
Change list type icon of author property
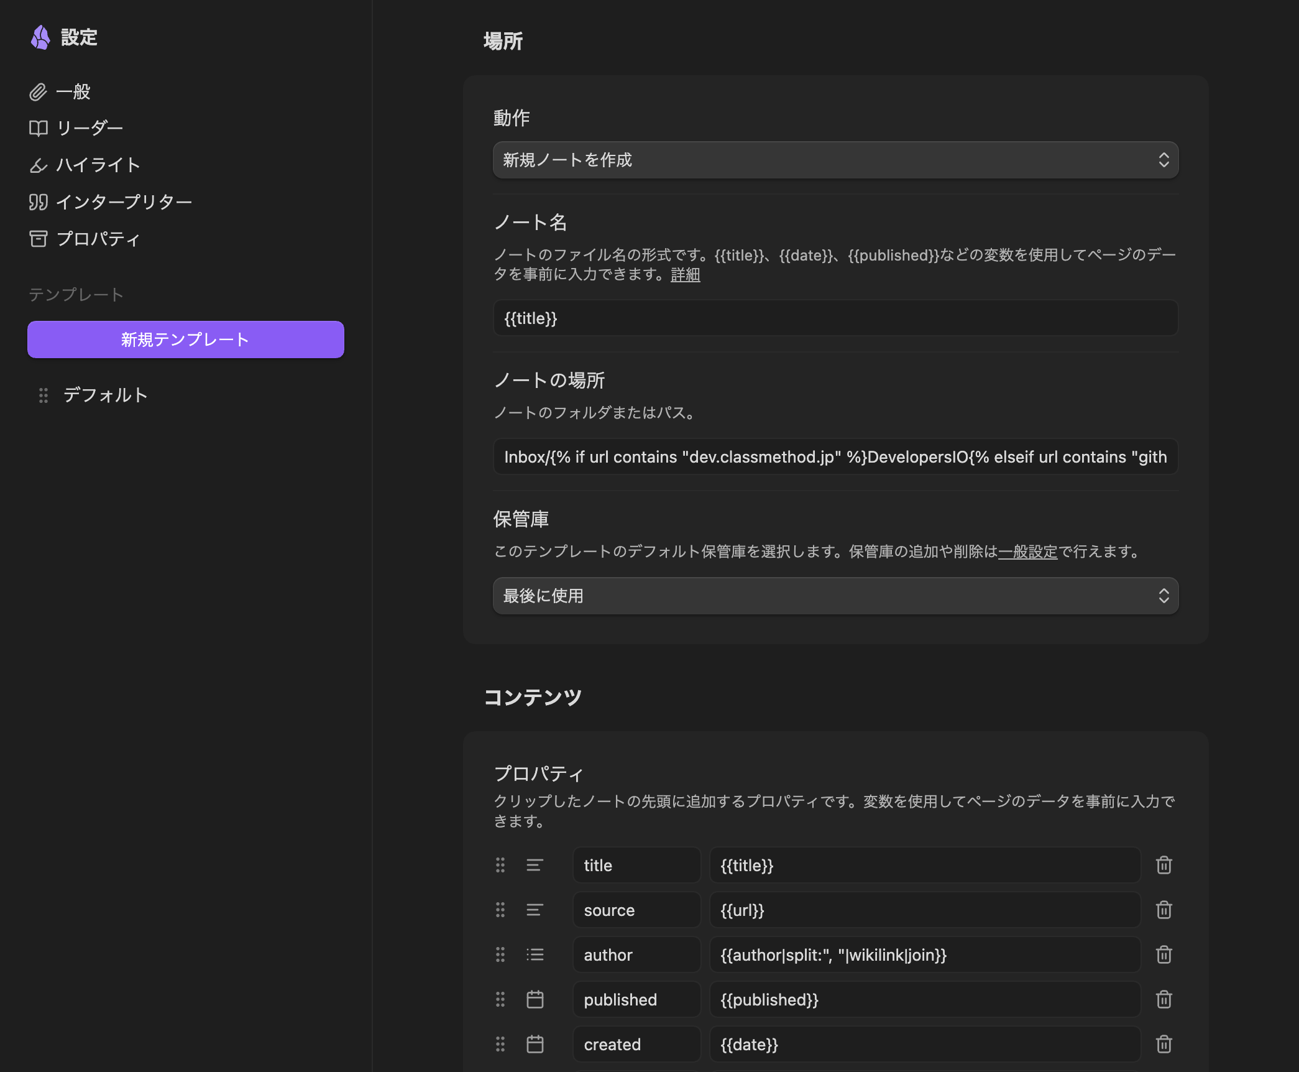click(x=535, y=954)
